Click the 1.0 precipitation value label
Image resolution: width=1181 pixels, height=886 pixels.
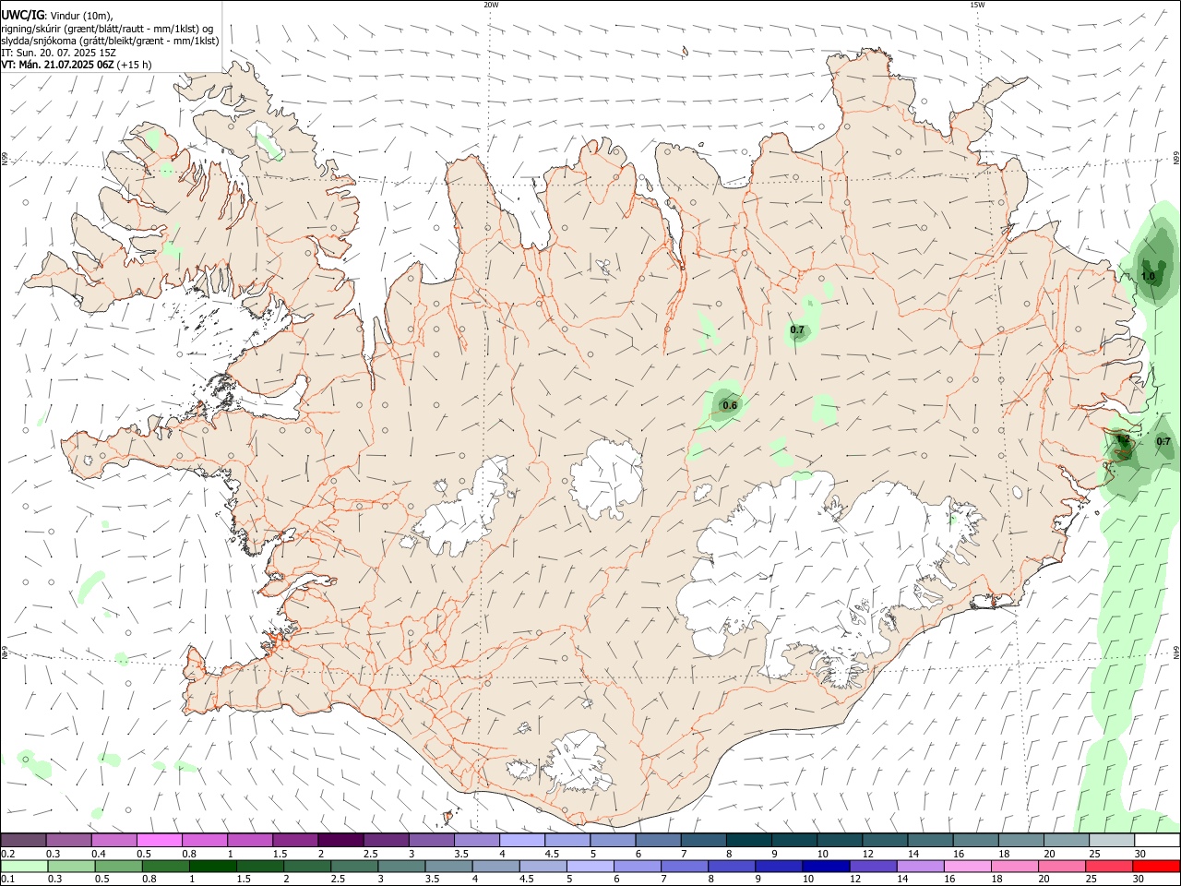[1148, 276]
